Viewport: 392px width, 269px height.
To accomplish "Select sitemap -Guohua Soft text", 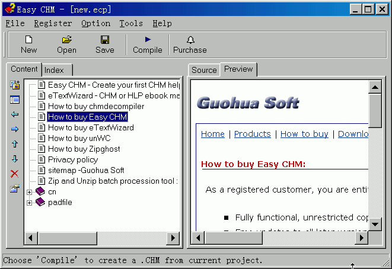I will click(86, 170).
